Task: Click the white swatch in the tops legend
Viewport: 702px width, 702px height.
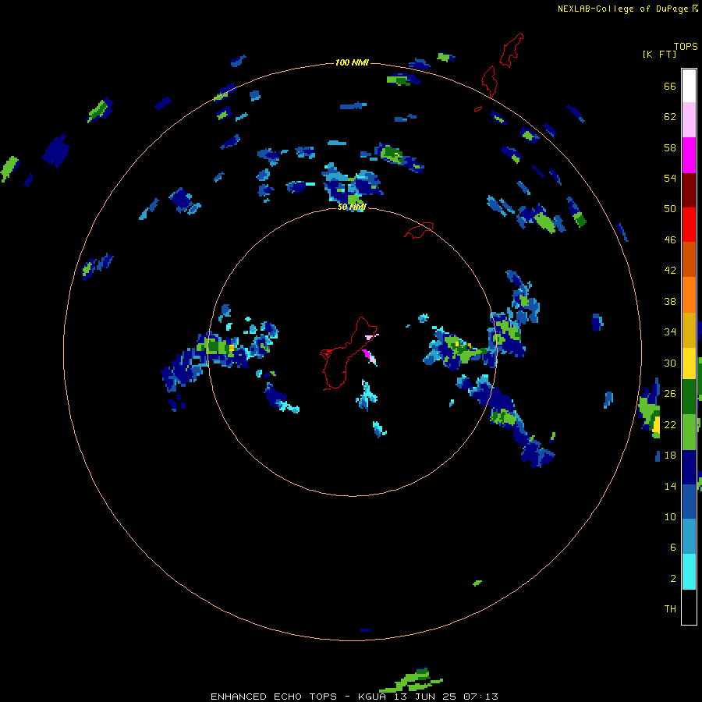Action: coord(689,86)
